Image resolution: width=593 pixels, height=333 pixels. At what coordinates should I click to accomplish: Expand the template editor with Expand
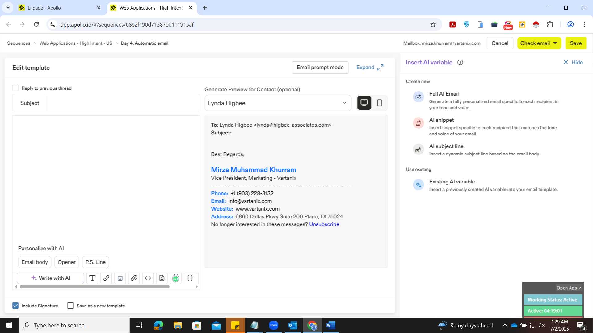[x=370, y=68]
